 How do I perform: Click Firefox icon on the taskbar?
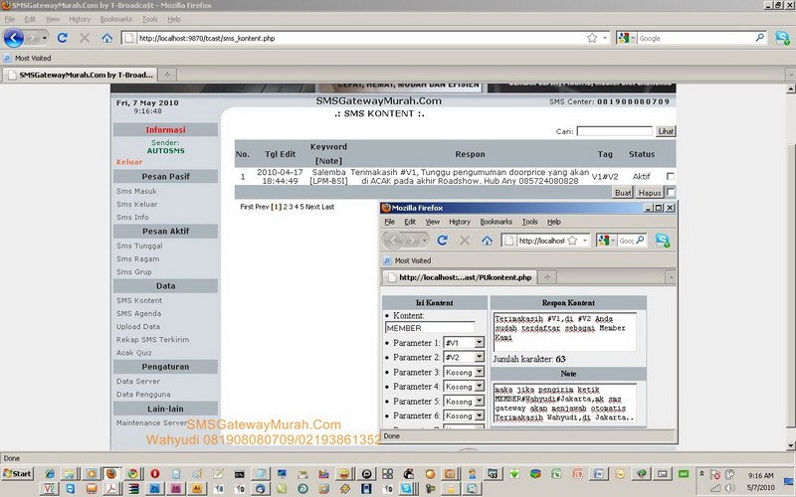[x=111, y=474]
